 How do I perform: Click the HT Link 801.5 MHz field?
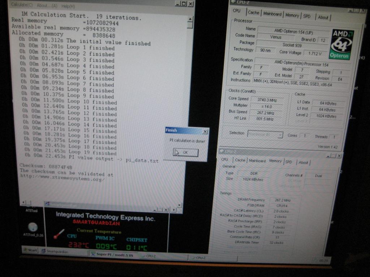(x=265, y=119)
